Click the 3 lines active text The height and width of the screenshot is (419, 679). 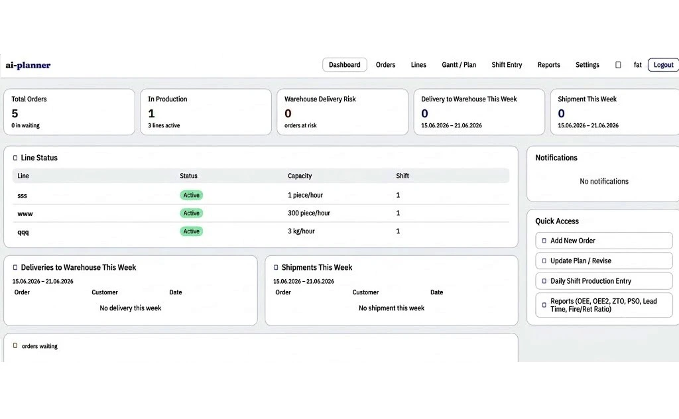click(164, 125)
